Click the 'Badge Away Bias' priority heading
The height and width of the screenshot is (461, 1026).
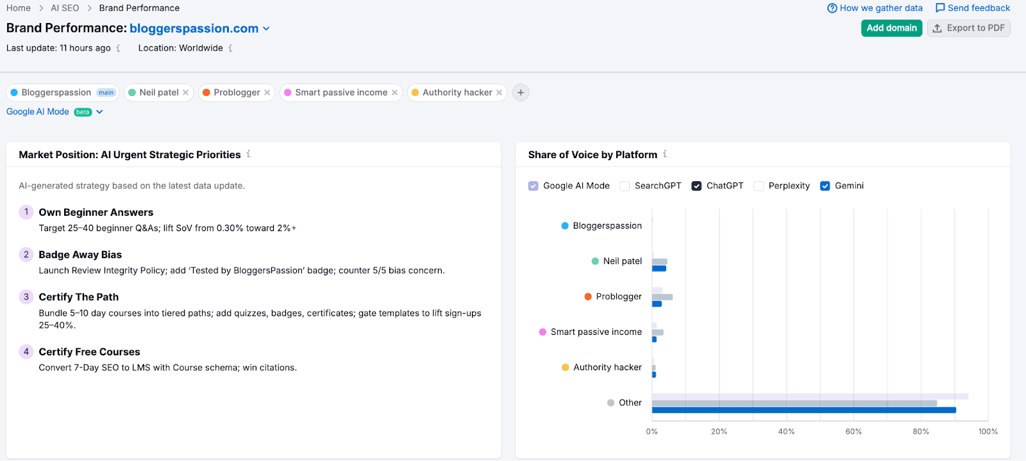click(80, 255)
